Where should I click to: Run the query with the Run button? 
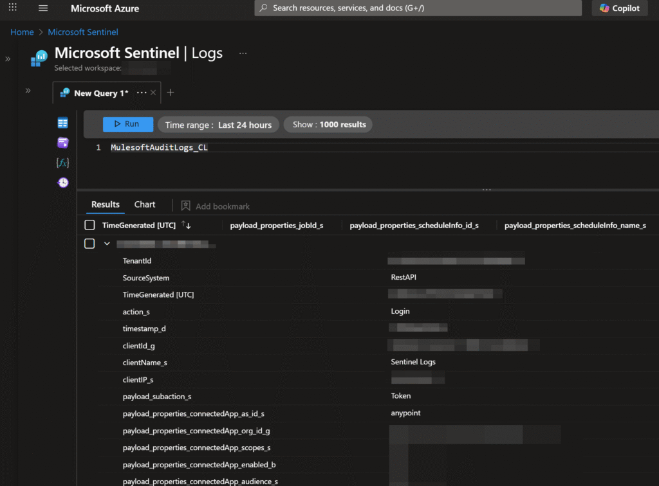tap(128, 124)
